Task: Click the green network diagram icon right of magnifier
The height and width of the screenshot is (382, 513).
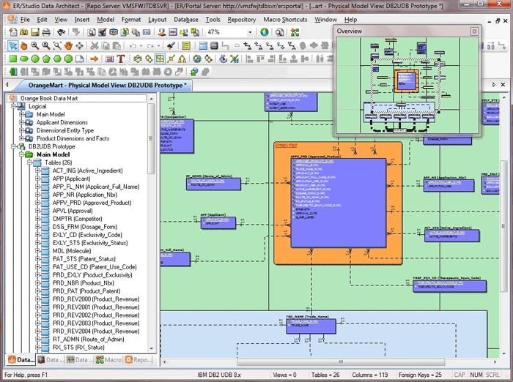Action: pos(295,32)
